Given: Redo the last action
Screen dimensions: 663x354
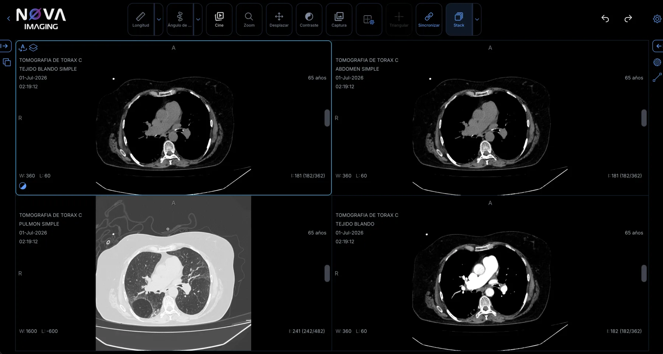Looking at the screenshot, I should click(628, 18).
